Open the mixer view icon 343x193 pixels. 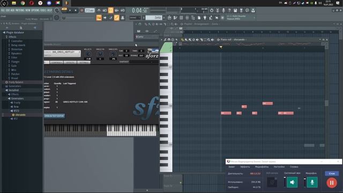[187, 18]
